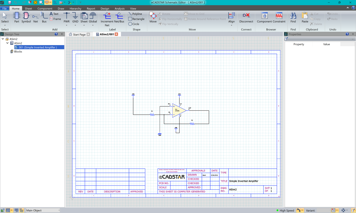Click the Net/Bus label tool
356x213 pixels.
pyautogui.click(x=119, y=17)
